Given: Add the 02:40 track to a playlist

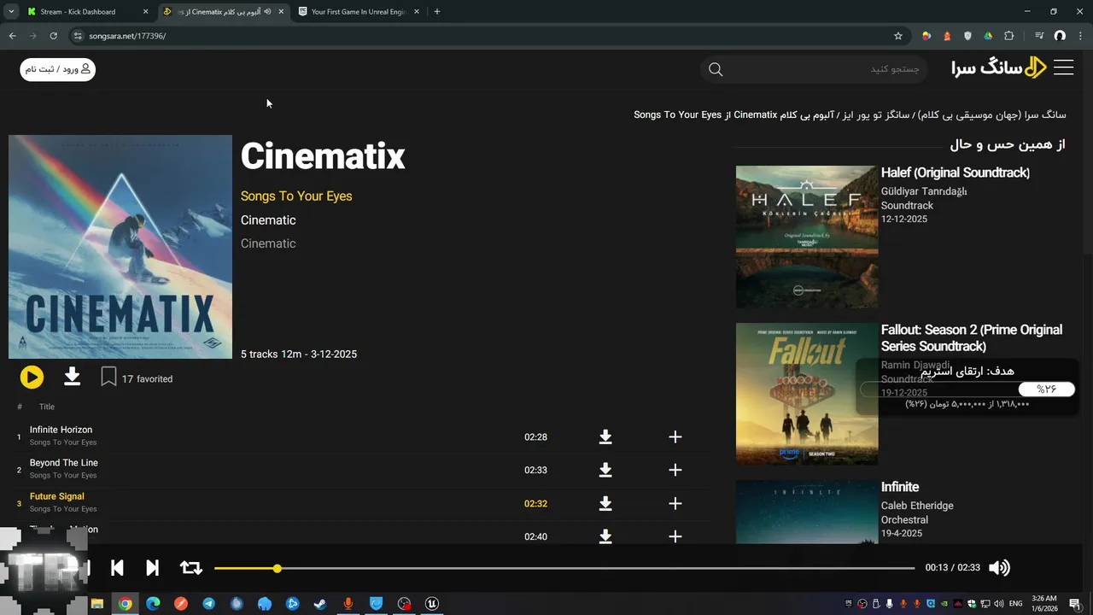Looking at the screenshot, I should (675, 536).
